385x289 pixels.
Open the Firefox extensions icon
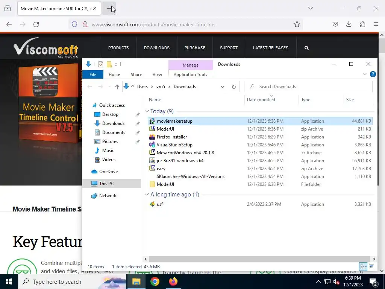362,24
